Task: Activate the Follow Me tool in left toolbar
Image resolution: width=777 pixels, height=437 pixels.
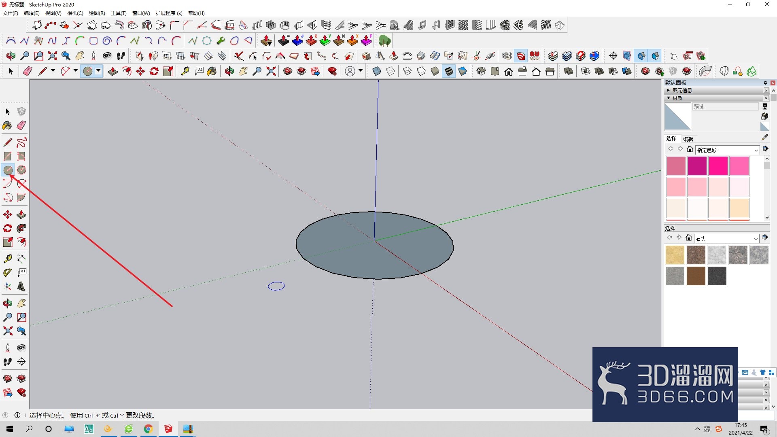Action: coord(21,228)
